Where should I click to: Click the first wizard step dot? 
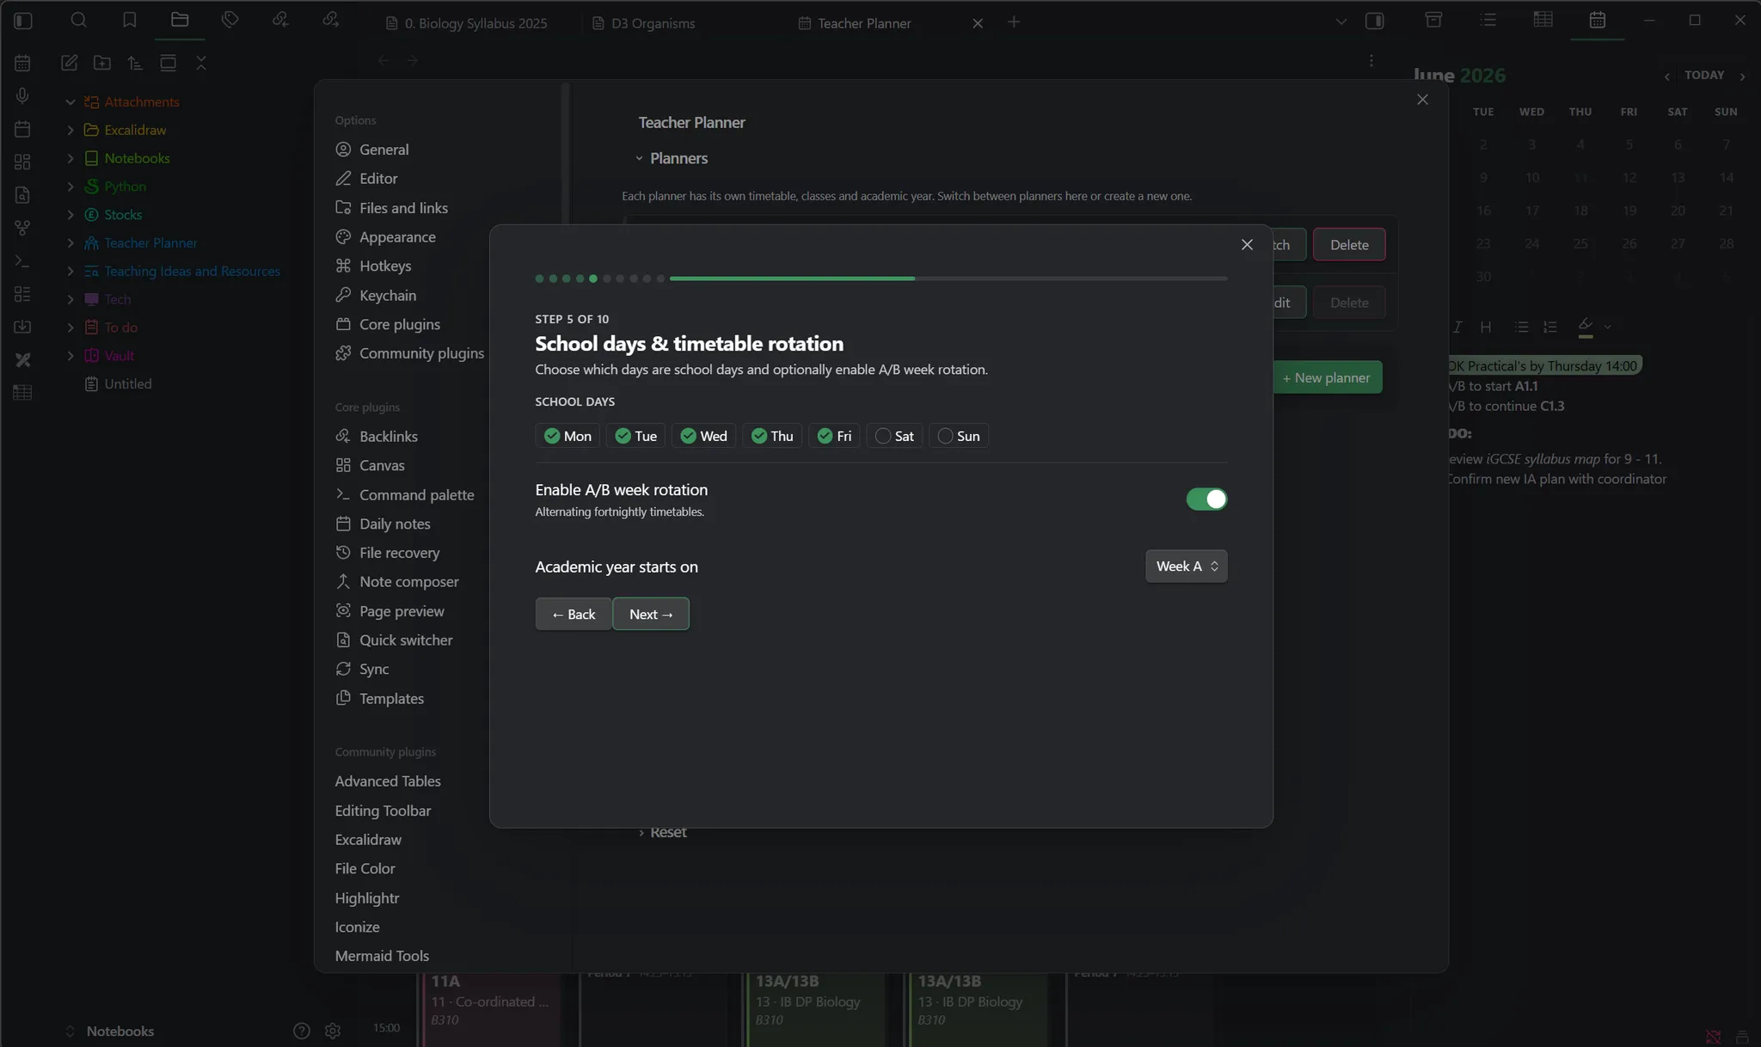(539, 279)
